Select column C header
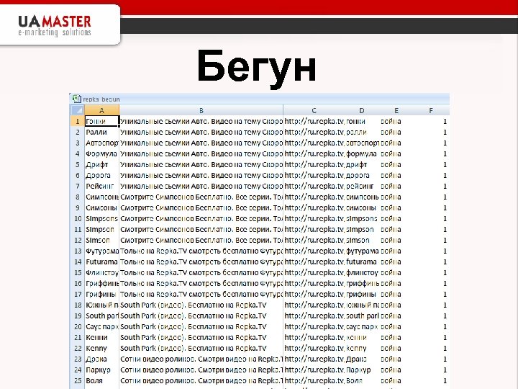 click(x=314, y=110)
